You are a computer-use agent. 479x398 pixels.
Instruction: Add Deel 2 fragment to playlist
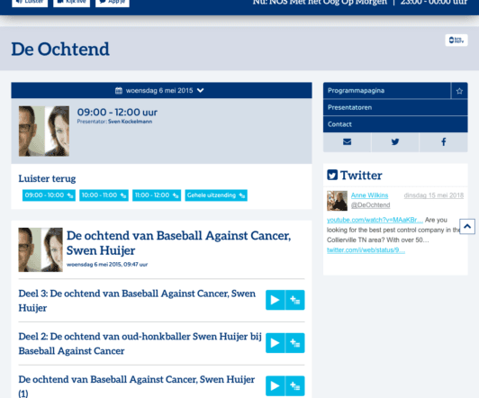pyautogui.click(x=294, y=343)
